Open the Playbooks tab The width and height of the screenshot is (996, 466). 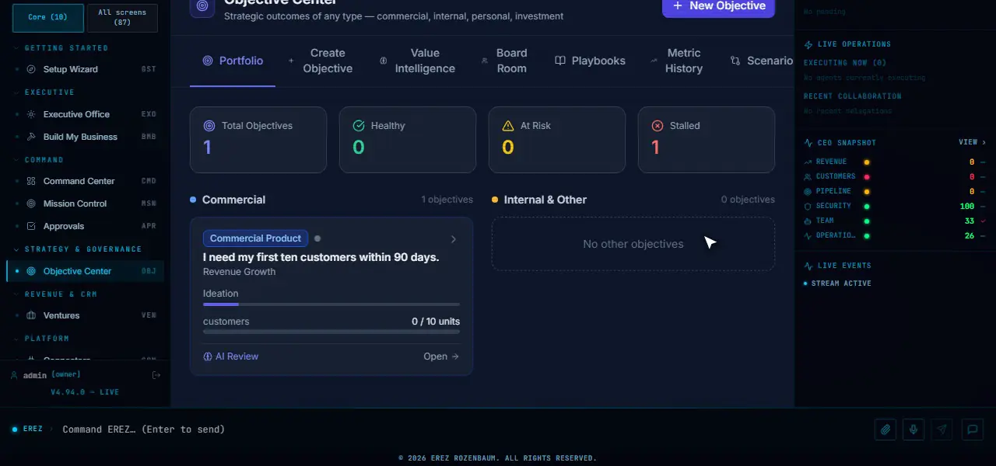click(590, 61)
